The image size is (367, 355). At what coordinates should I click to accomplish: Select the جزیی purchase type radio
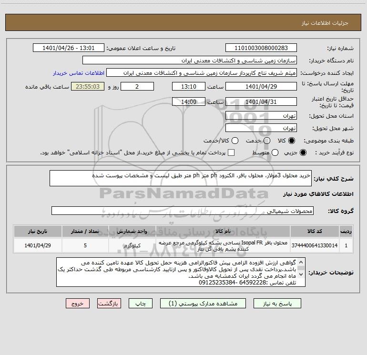tap(303, 152)
